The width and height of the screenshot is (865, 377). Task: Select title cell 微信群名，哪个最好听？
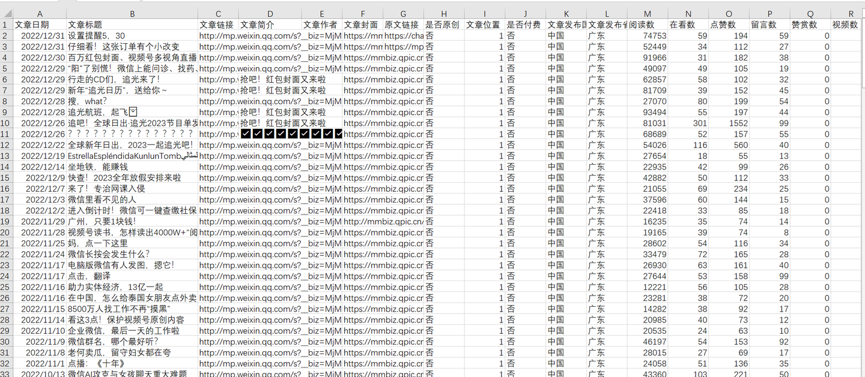(x=132, y=342)
